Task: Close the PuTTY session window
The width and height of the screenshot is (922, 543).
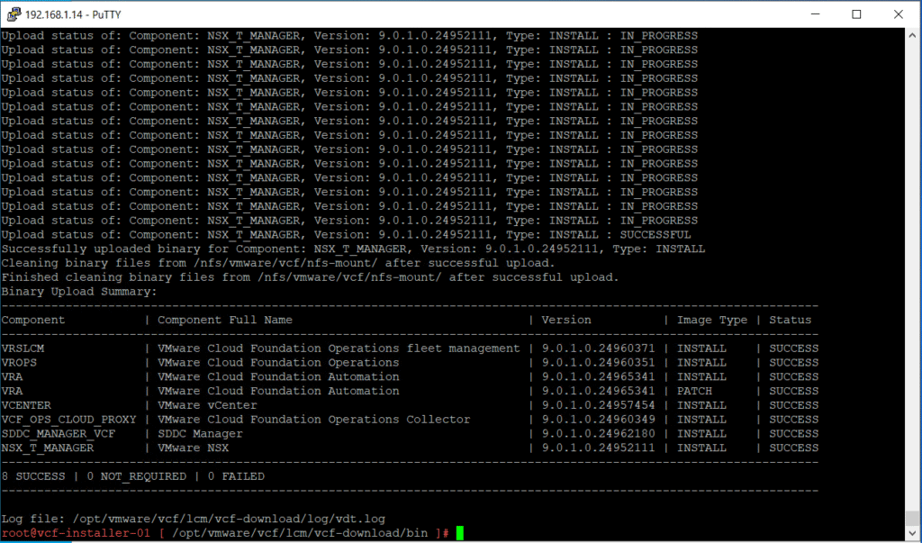Action: [x=898, y=14]
